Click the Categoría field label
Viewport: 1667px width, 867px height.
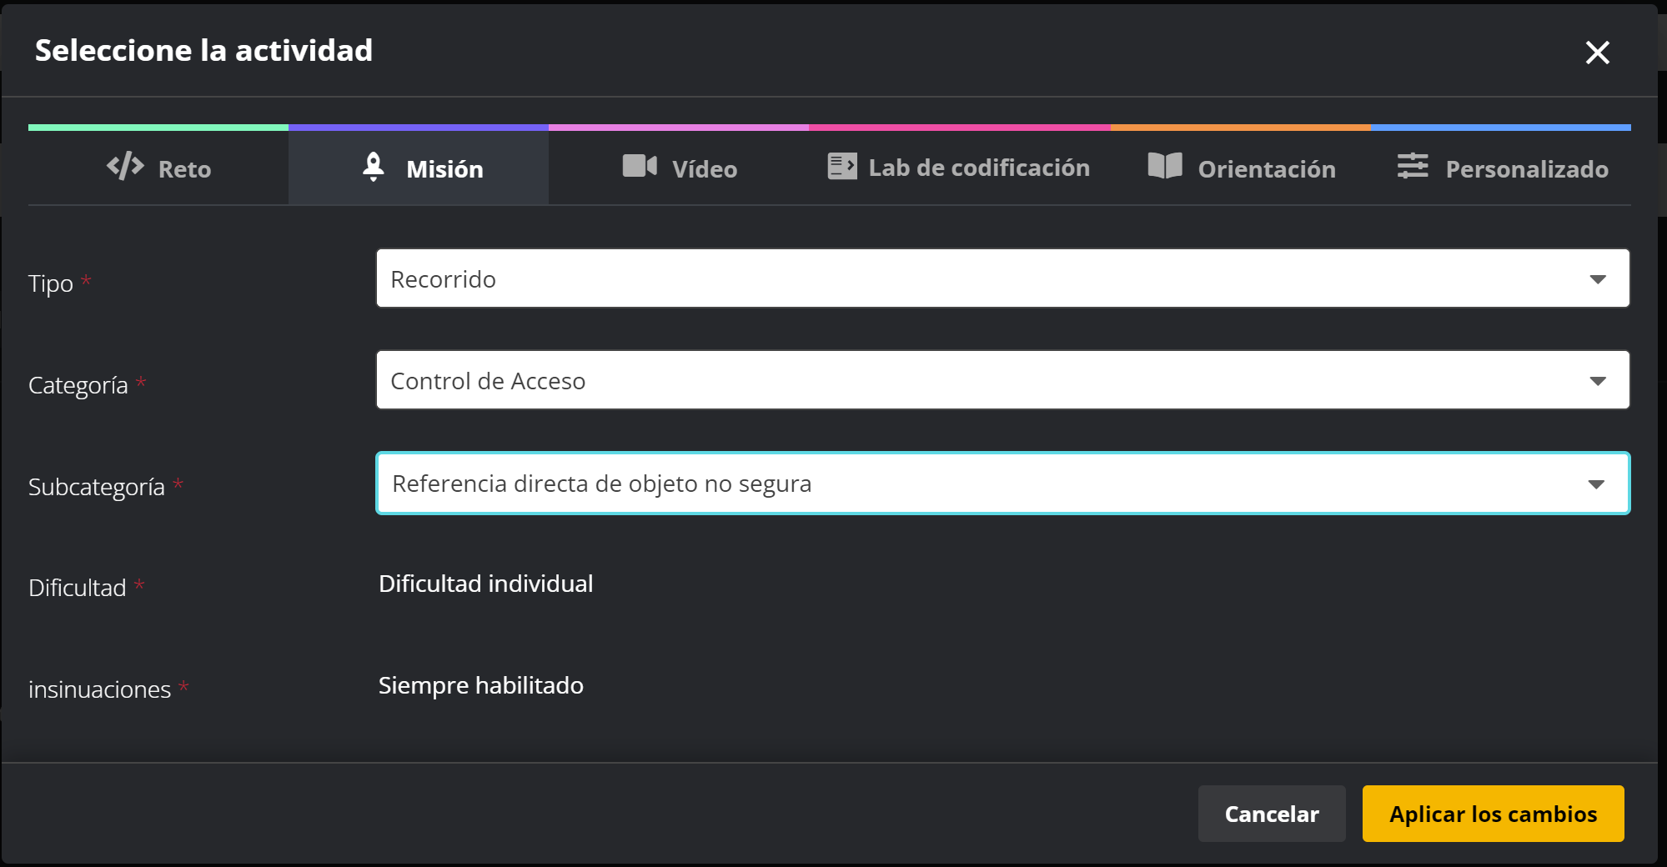pyautogui.click(x=78, y=385)
